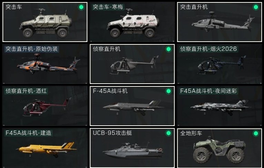The image size is (264, 168).
Task: Click the F45A战斗机-建造 label
Action: click(x=28, y=133)
